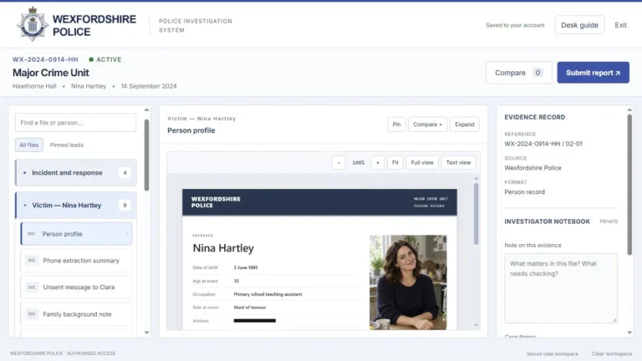Open the Family background note file

point(77,314)
